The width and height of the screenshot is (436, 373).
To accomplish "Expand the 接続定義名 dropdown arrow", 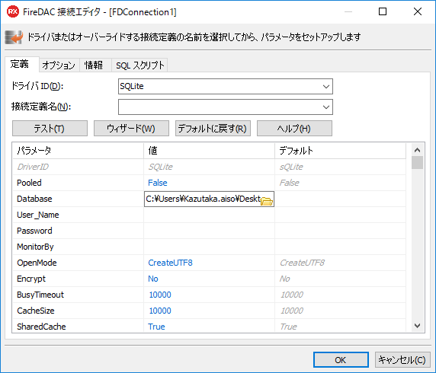I will [326, 107].
